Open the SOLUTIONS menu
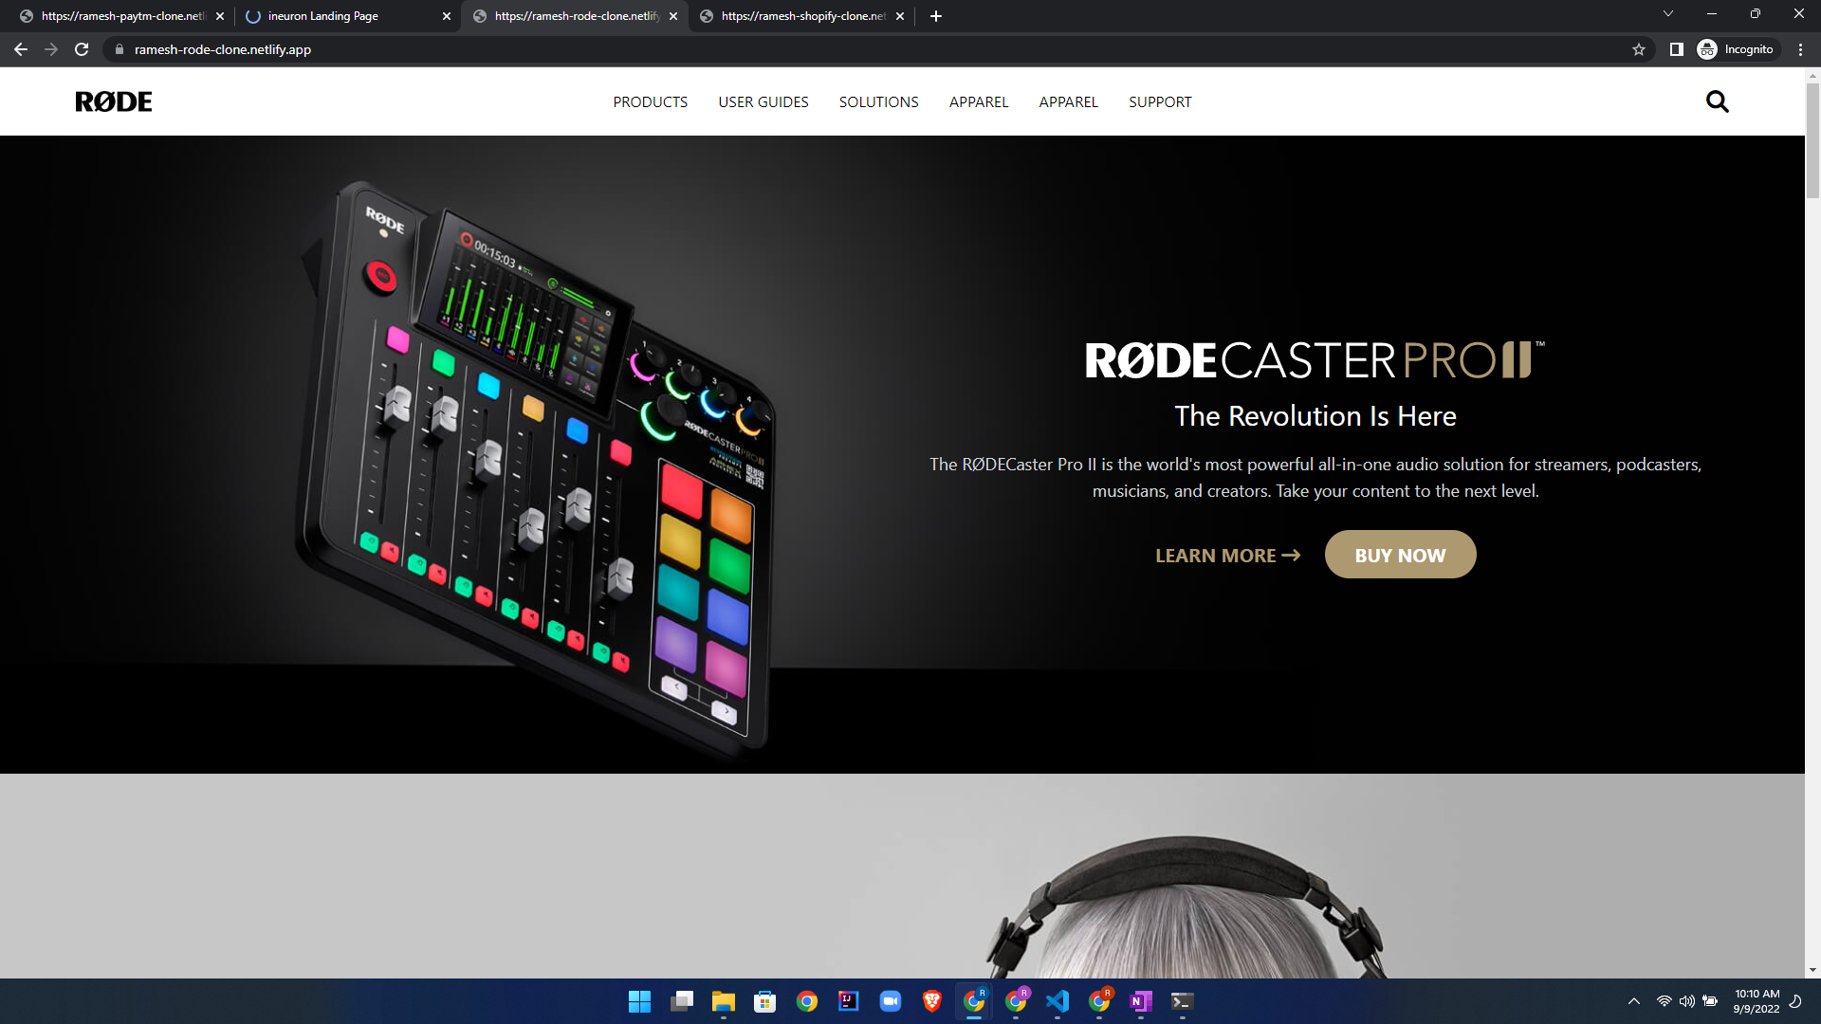 point(878,102)
